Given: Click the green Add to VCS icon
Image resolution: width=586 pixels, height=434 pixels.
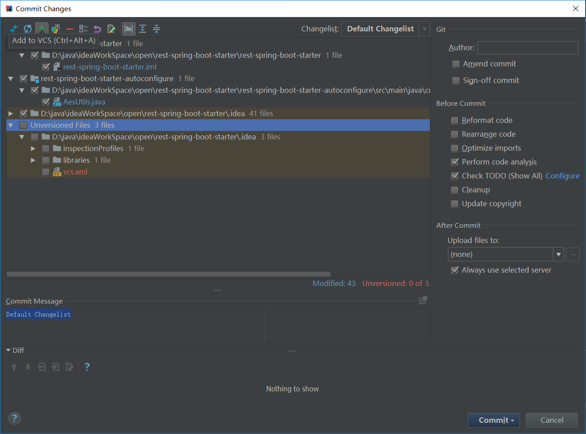Looking at the screenshot, I should pos(42,29).
